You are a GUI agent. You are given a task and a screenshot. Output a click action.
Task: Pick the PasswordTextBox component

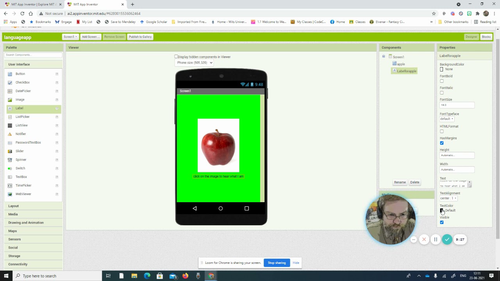click(x=28, y=142)
